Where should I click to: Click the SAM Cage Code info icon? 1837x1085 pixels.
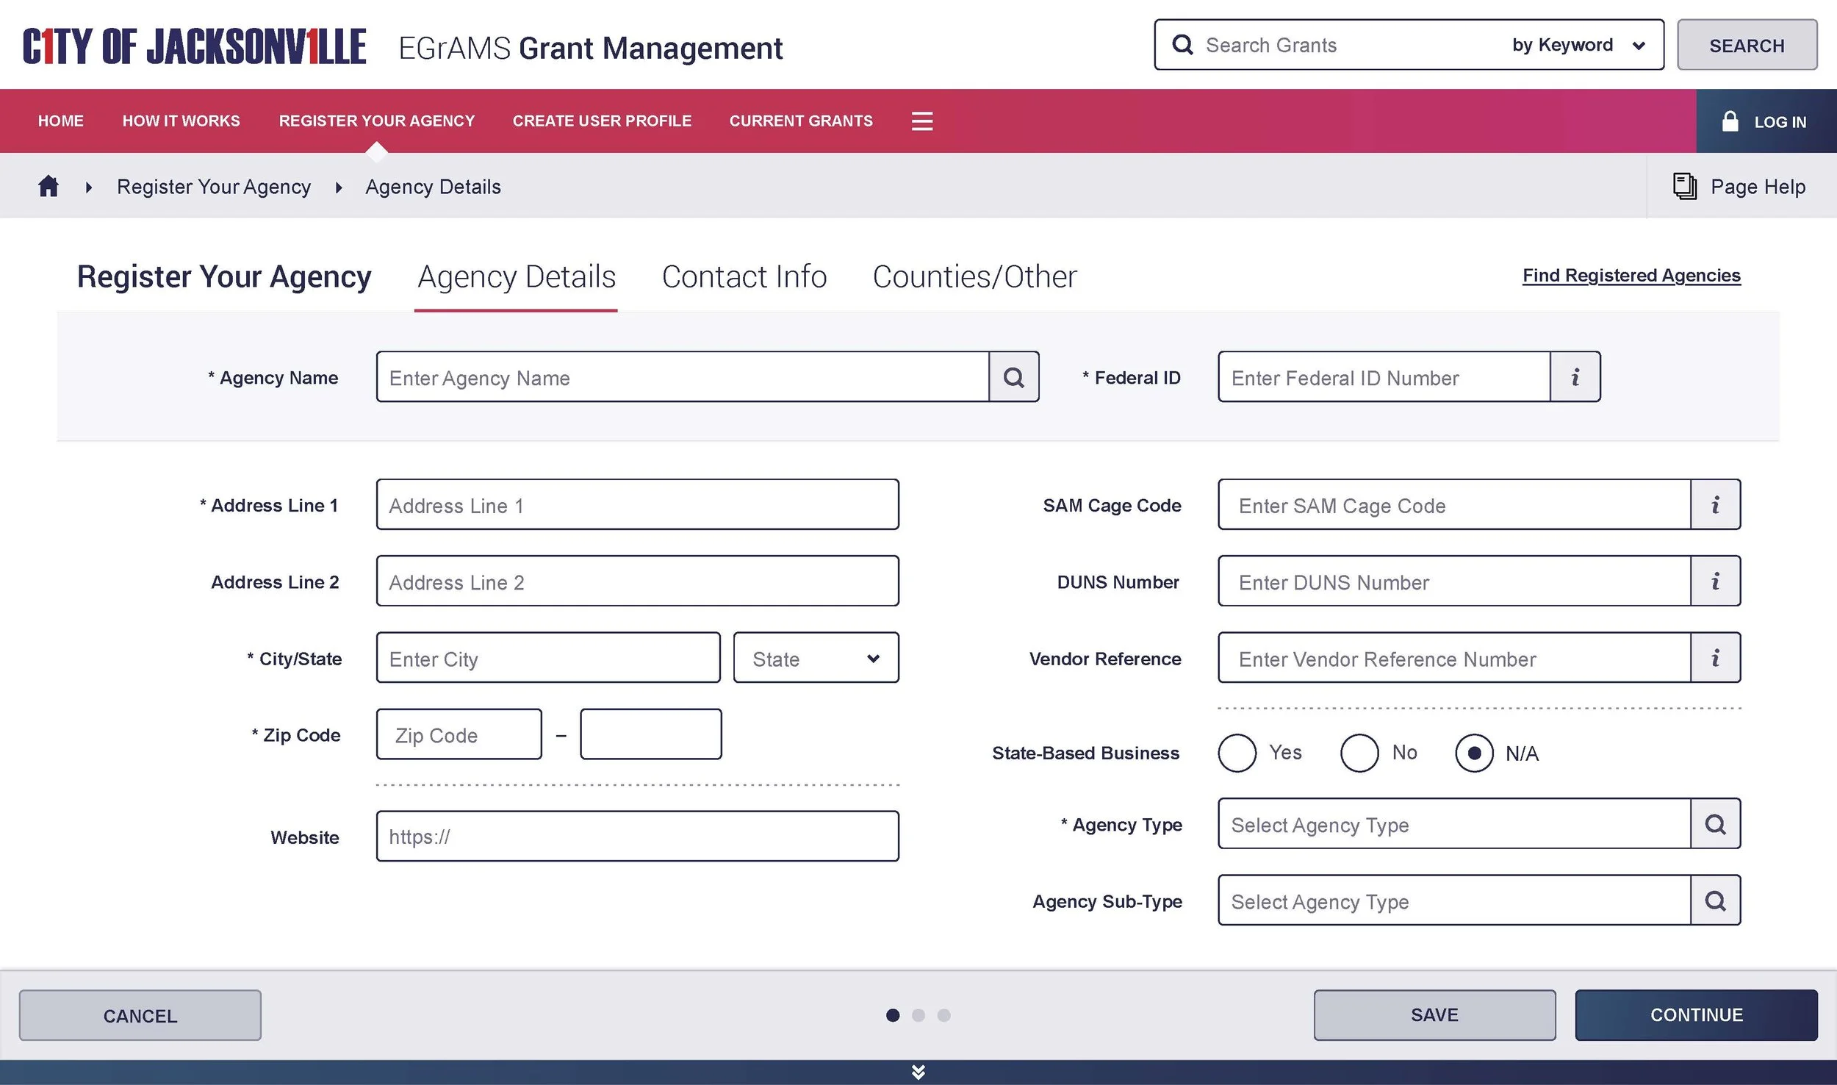pyautogui.click(x=1715, y=505)
